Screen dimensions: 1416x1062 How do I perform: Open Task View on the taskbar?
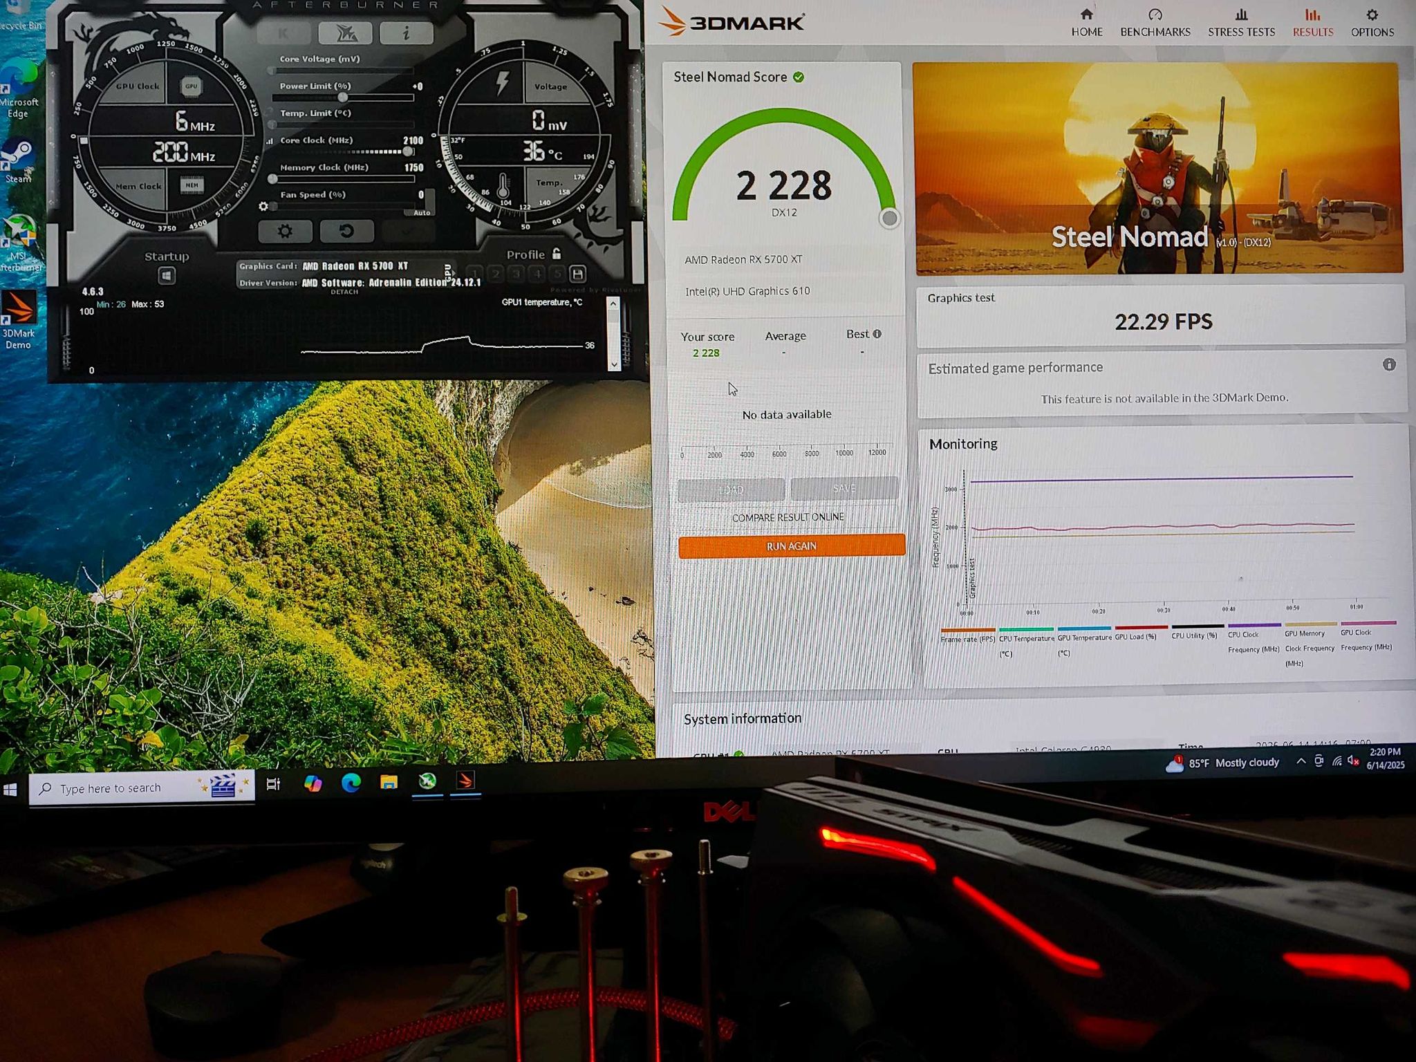pyautogui.click(x=273, y=784)
